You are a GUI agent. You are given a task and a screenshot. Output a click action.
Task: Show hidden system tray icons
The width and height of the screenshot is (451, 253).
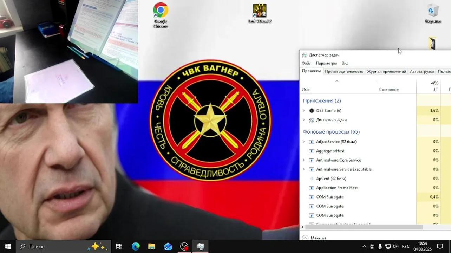(x=364, y=246)
